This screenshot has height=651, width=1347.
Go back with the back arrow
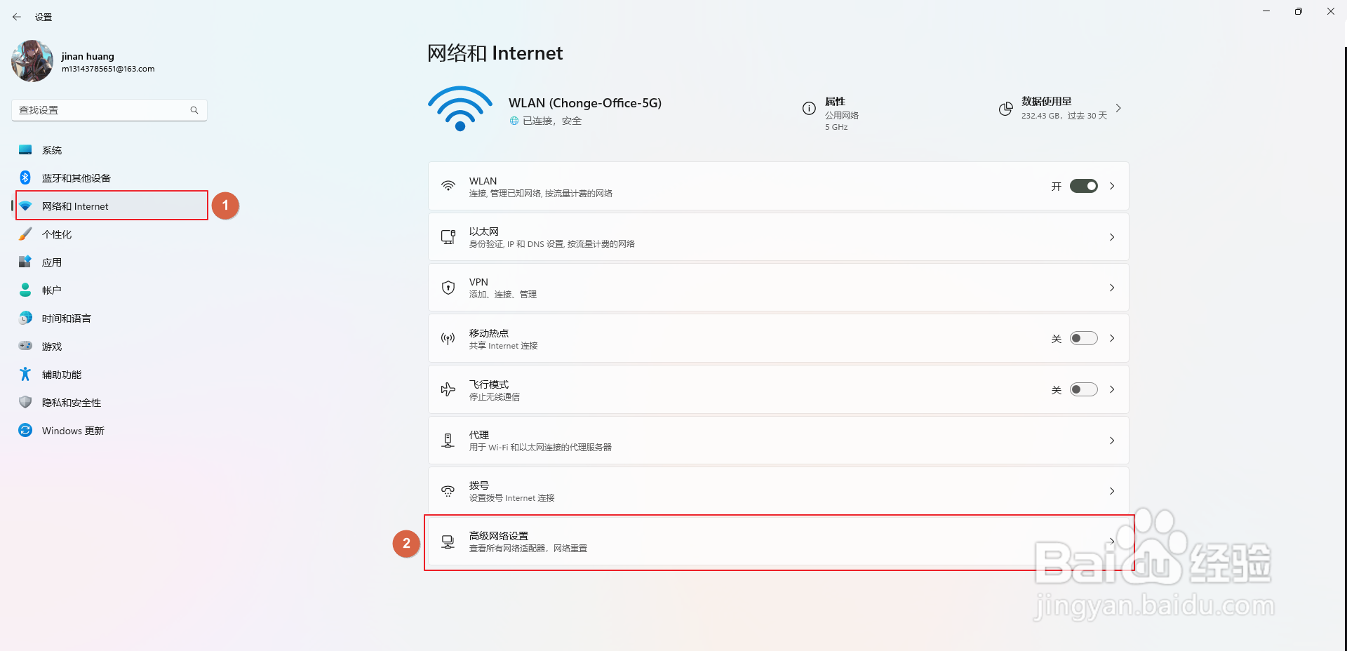tap(17, 17)
